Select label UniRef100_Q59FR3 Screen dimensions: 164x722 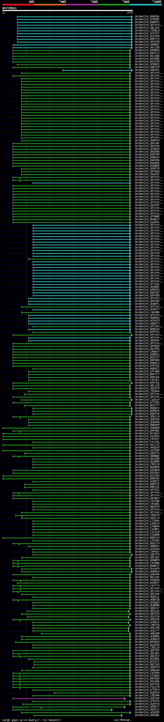(x=147, y=290)
